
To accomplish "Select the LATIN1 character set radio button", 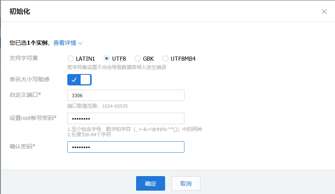I will click(70, 58).
